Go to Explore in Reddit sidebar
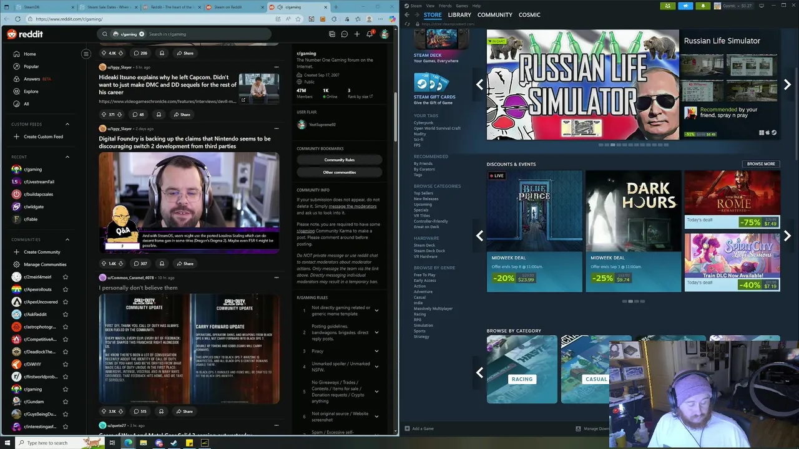 point(31,92)
